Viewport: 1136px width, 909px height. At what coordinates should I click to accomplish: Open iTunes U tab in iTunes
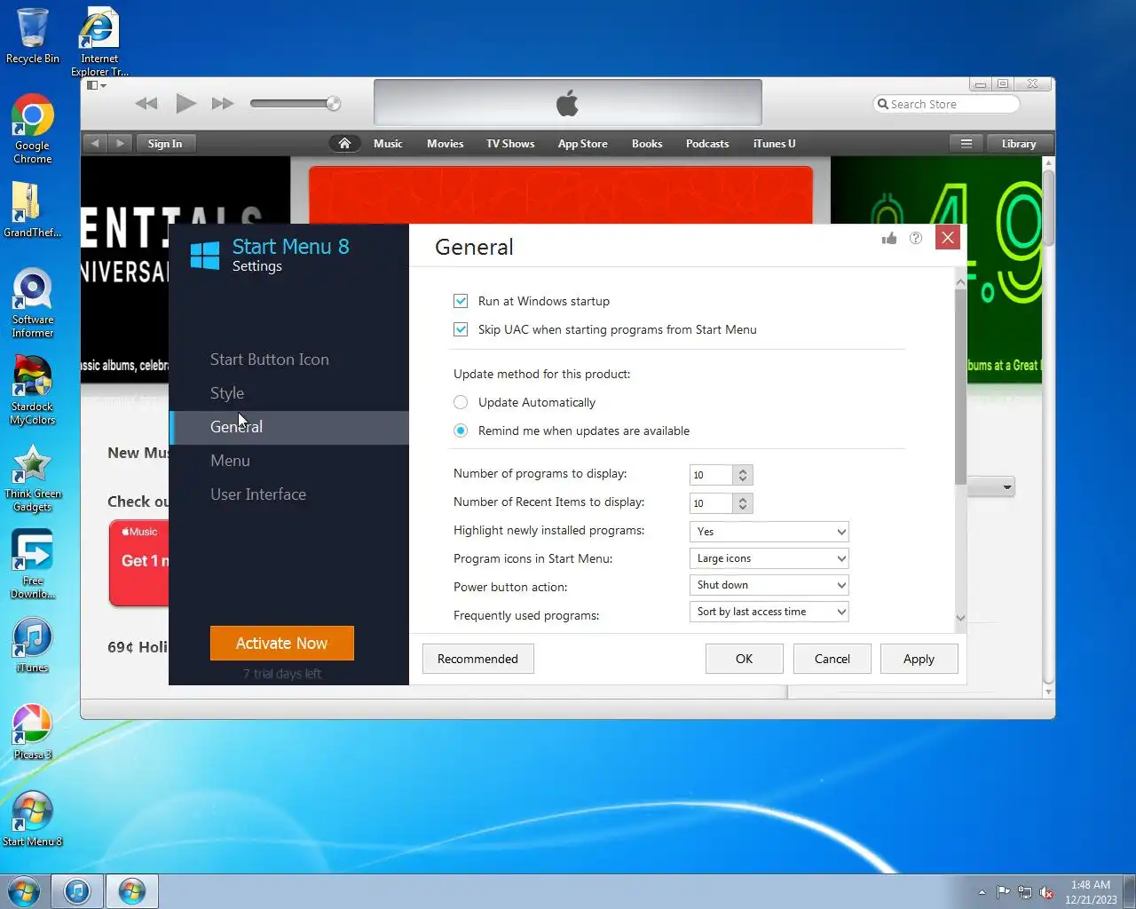(774, 143)
